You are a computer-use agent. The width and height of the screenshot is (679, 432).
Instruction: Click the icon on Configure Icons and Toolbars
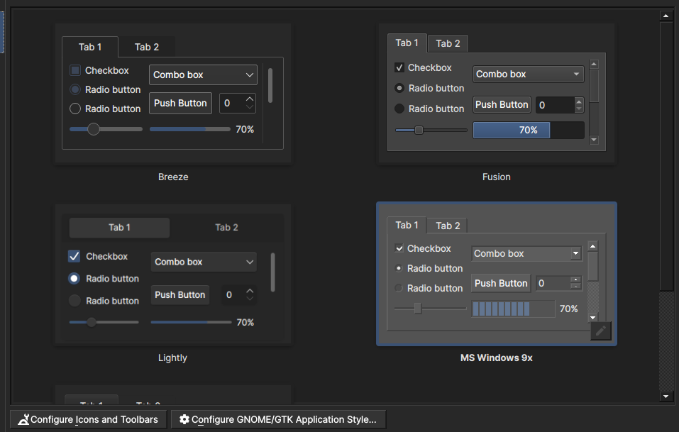[23, 419]
